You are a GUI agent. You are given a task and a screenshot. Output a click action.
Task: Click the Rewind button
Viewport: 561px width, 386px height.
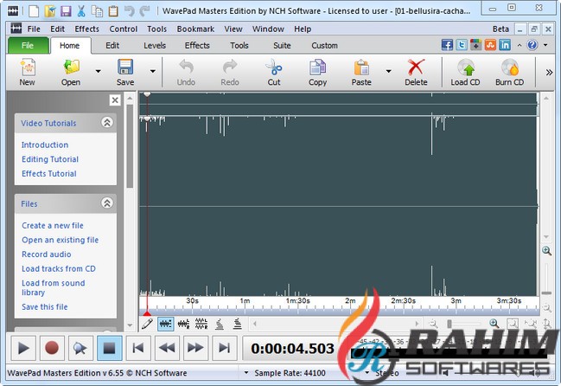167,348
